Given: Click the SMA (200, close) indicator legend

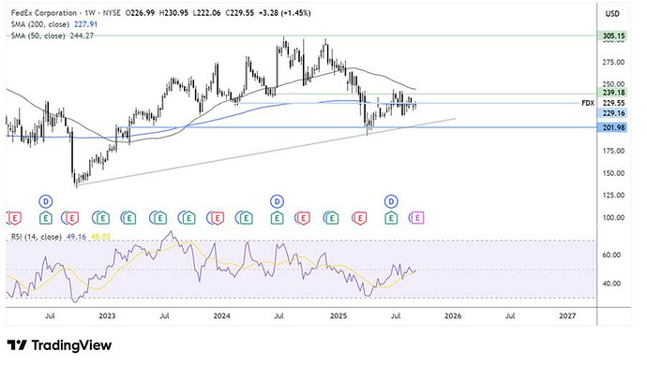Looking at the screenshot, I should coord(40,24).
